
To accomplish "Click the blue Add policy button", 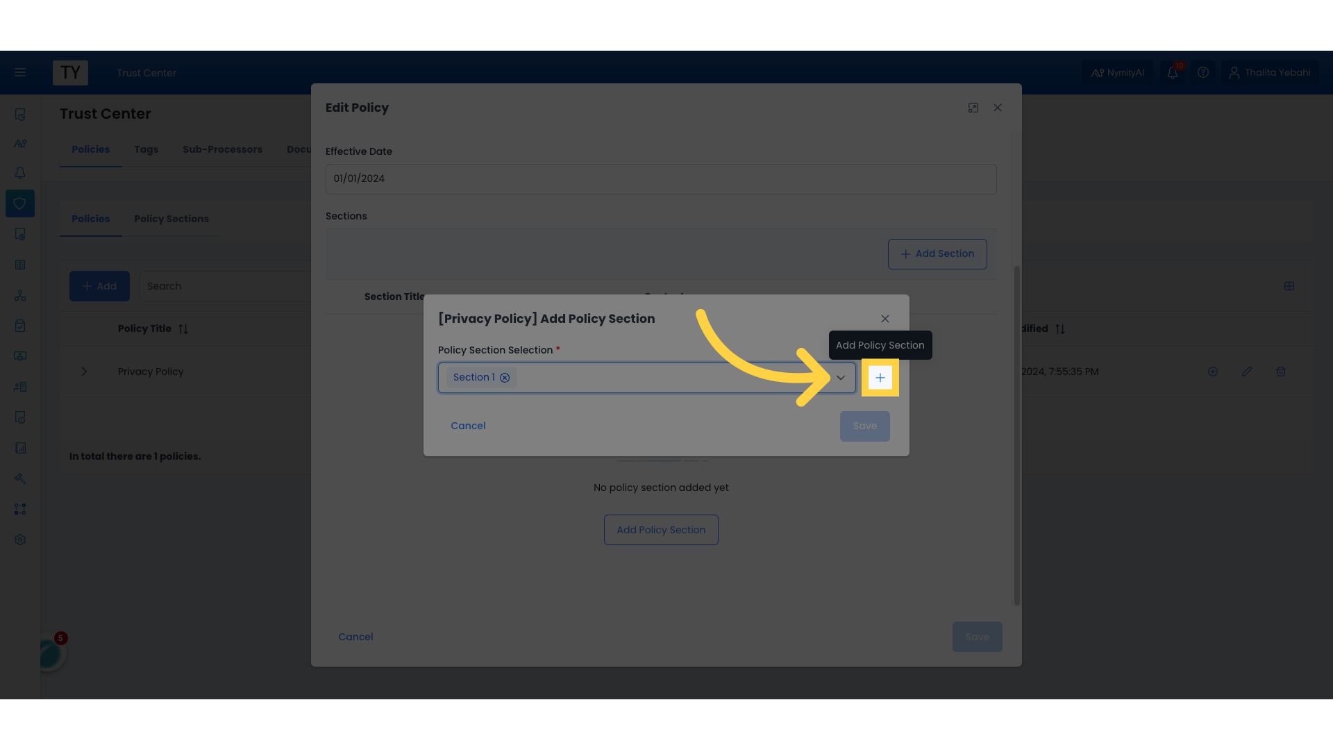I will pyautogui.click(x=99, y=286).
